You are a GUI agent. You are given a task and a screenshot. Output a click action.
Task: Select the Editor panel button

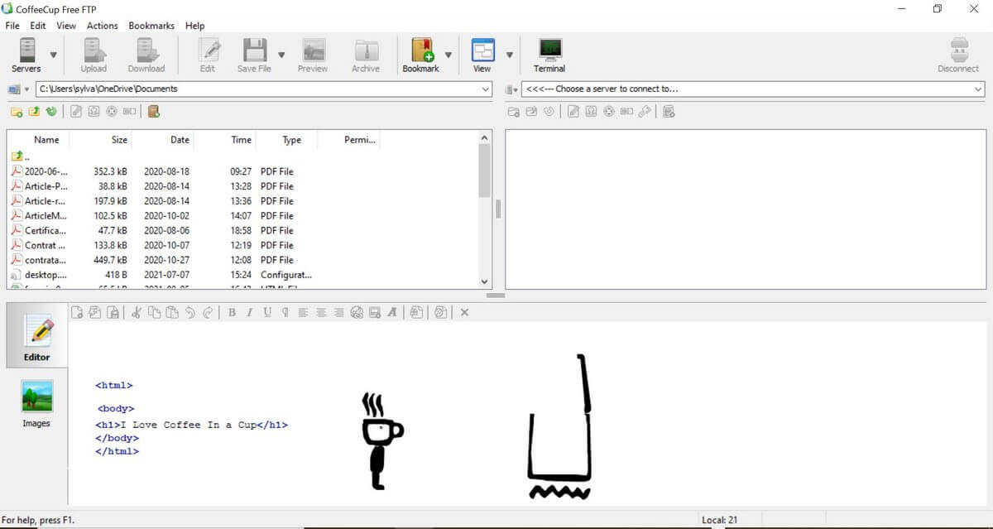[x=36, y=340]
